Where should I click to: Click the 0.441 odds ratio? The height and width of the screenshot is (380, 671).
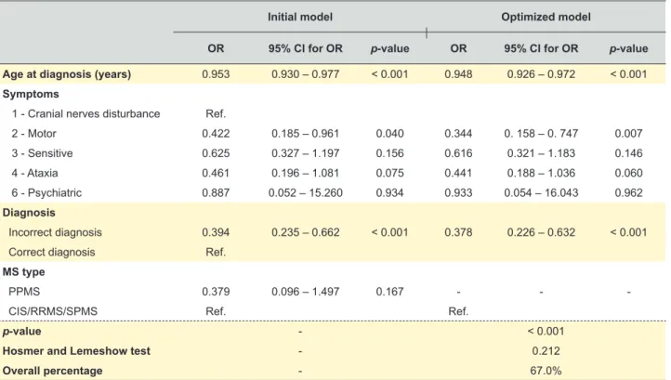458,173
